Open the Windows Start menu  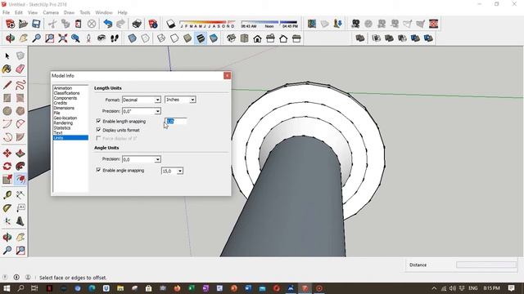pyautogui.click(x=7, y=288)
